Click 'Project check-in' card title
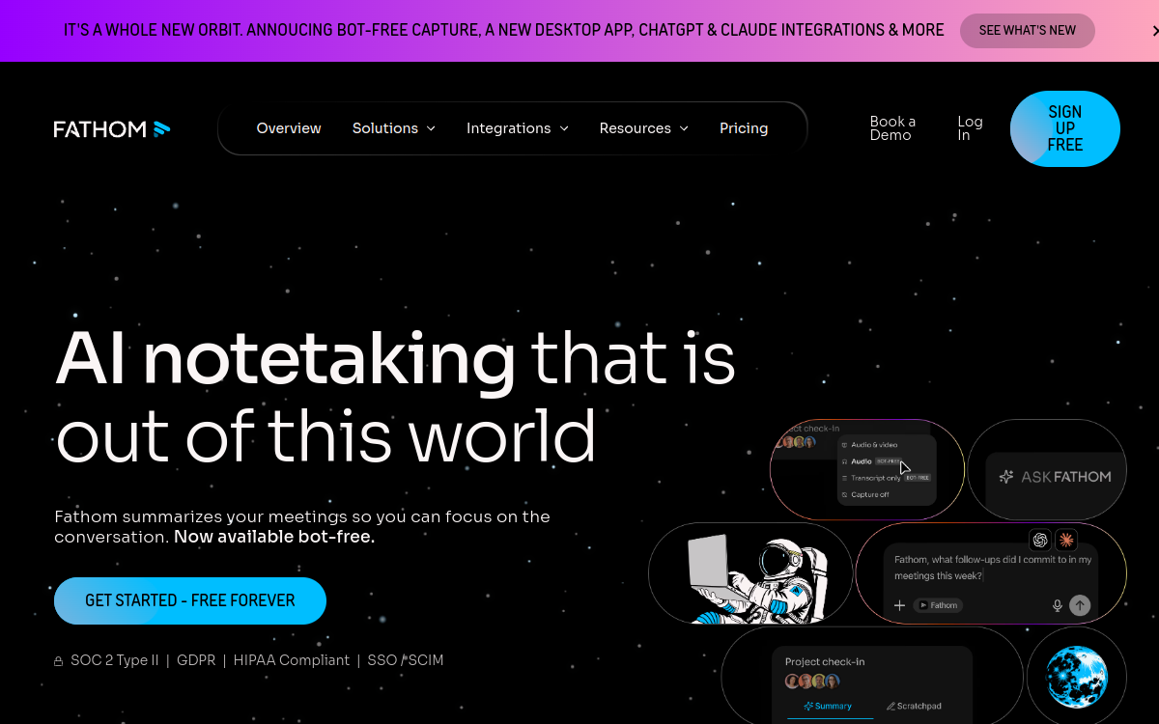1159x724 pixels. (825, 662)
